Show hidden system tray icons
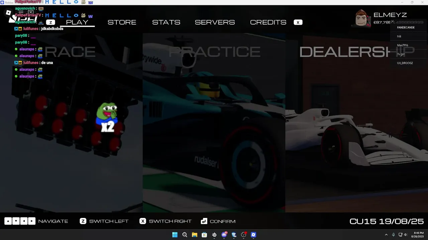 pyautogui.click(x=386, y=235)
